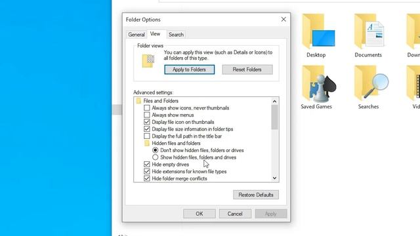Switch to the Search tab
This screenshot has height=236, width=420.
[176, 35]
